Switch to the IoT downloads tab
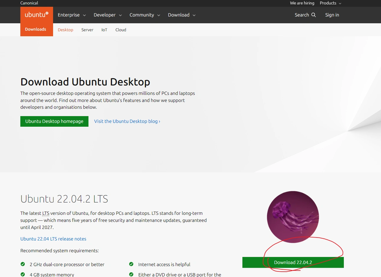 click(x=104, y=30)
